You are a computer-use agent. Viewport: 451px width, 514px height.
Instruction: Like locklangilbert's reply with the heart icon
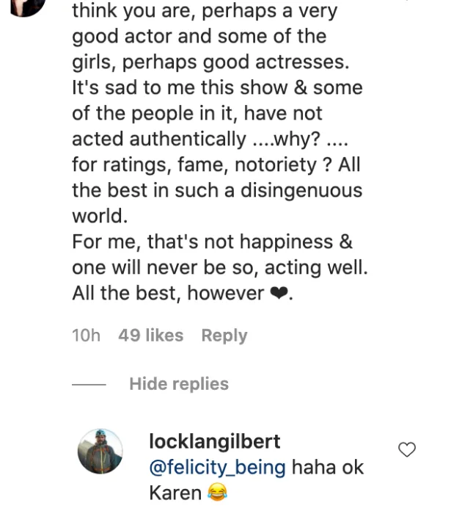click(x=406, y=449)
